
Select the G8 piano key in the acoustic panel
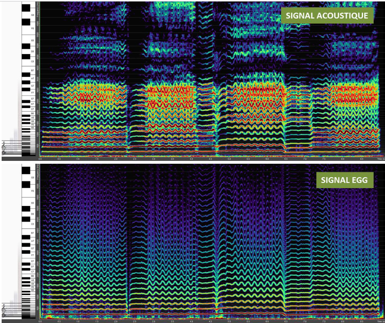(x=32, y=15)
